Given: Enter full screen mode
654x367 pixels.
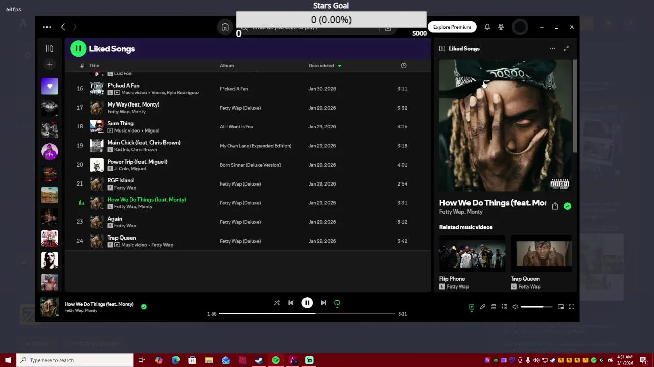Looking at the screenshot, I should 572,307.
